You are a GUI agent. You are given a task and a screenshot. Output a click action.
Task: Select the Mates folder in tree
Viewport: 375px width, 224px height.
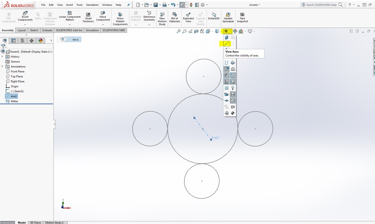pyautogui.click(x=14, y=101)
